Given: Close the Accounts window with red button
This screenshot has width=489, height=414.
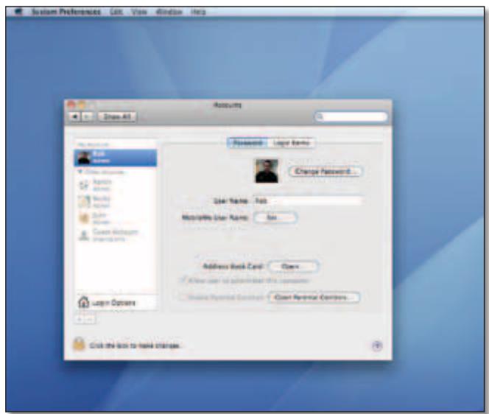Looking at the screenshot, I should coord(71,105).
